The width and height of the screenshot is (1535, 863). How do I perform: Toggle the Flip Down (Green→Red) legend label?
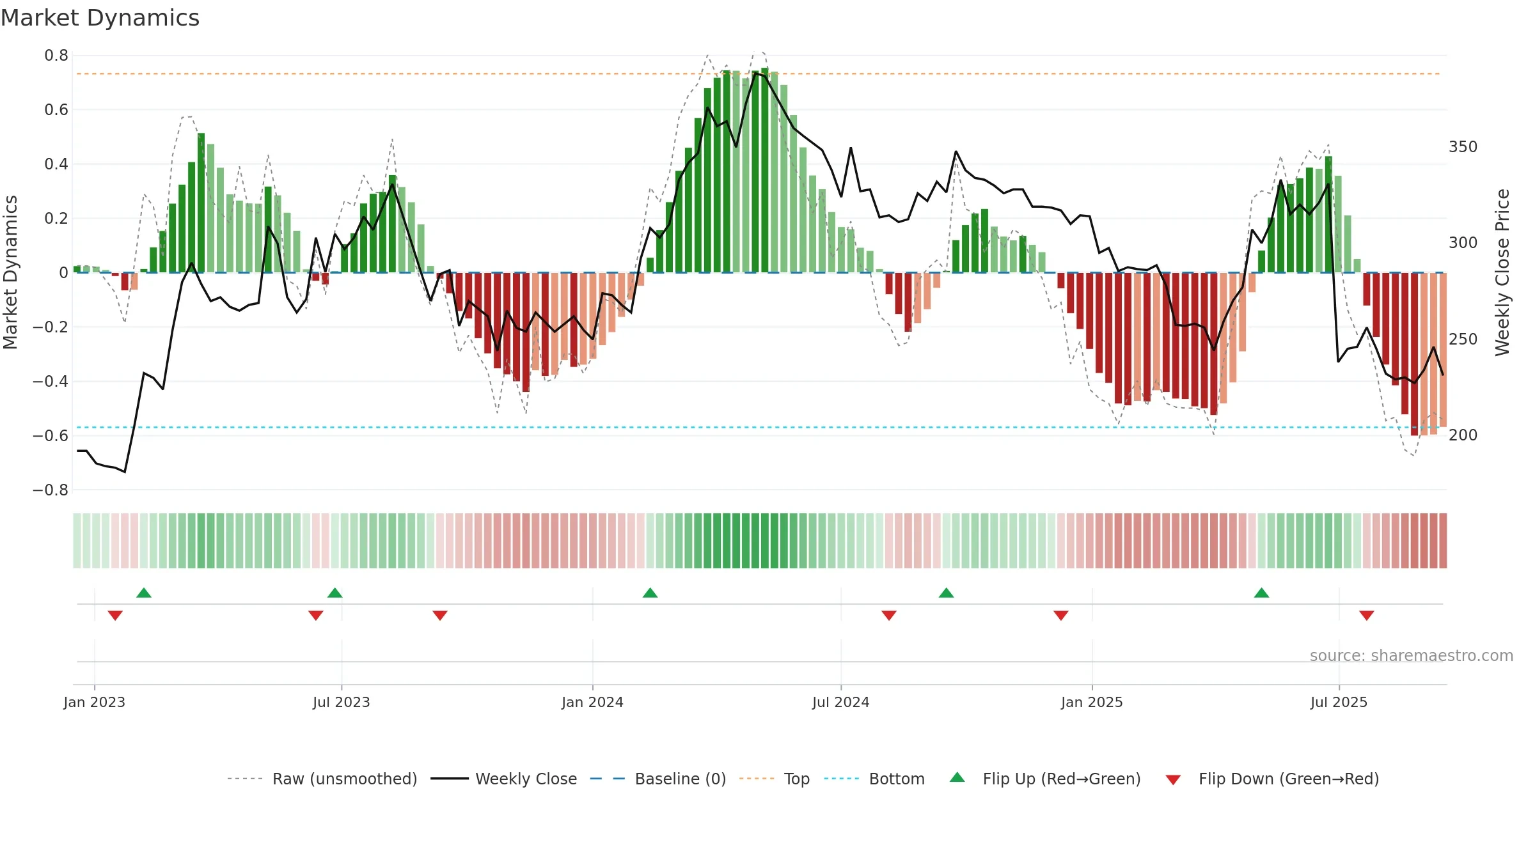pyautogui.click(x=1289, y=779)
